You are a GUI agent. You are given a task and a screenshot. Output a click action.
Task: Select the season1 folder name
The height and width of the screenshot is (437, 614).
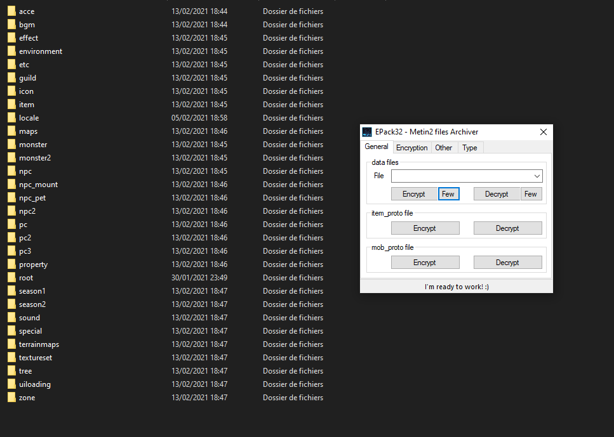point(32,291)
